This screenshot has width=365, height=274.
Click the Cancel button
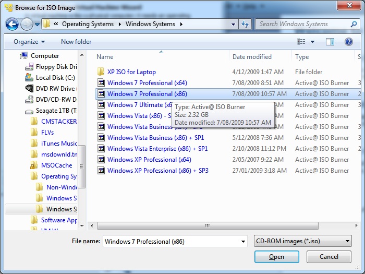pos(328,257)
